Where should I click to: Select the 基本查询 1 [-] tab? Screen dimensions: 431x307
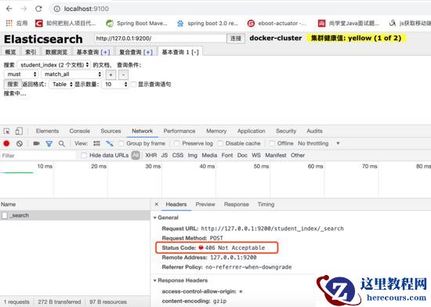tap(180, 52)
